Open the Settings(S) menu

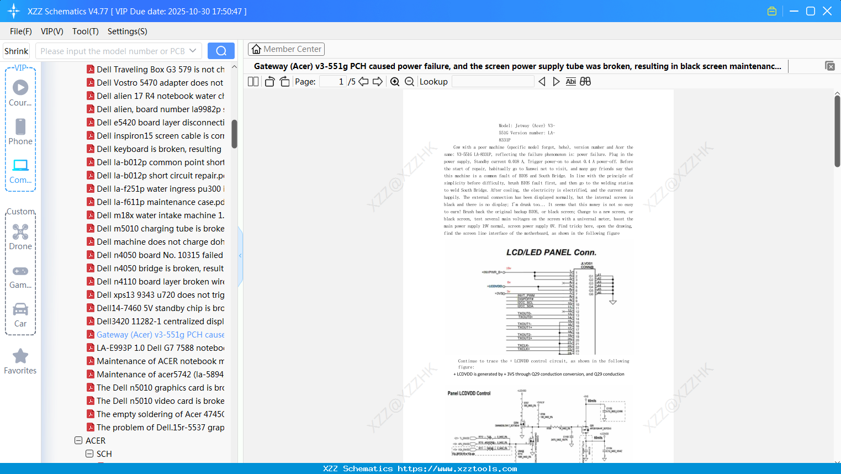[x=128, y=31]
